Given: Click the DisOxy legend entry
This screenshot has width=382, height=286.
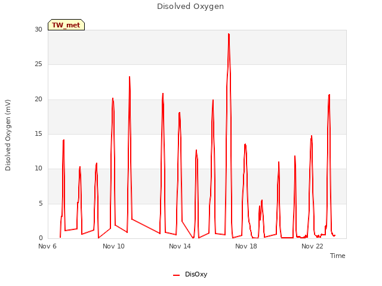Looking at the screenshot, I should click(190, 274).
